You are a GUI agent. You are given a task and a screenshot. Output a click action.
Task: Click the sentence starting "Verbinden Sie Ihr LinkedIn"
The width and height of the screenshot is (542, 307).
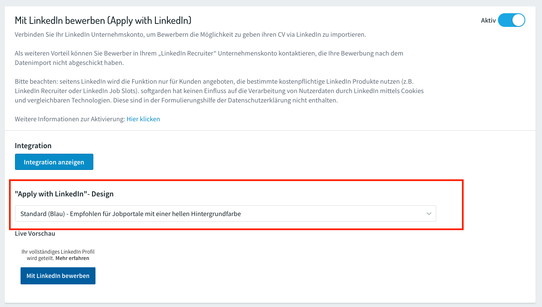(191, 34)
